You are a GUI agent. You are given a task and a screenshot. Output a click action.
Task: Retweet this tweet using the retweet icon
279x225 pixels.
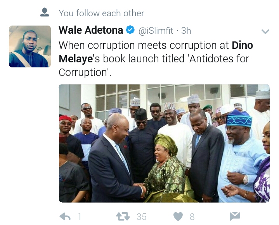[x=123, y=216]
